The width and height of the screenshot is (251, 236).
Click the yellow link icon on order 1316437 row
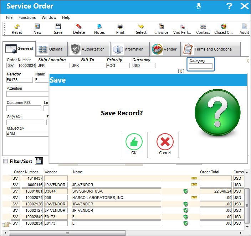coord(194,178)
